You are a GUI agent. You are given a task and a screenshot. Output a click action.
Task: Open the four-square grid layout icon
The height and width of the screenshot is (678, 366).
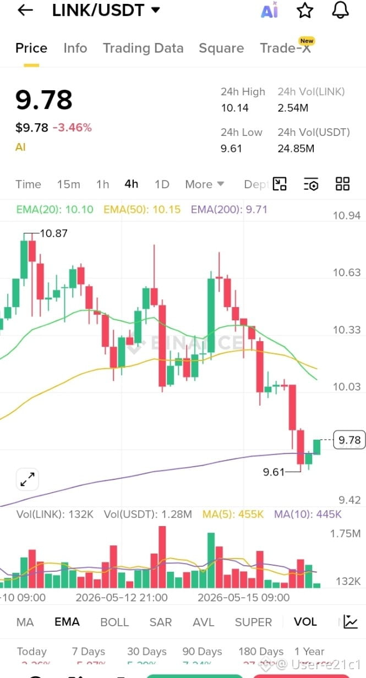click(x=343, y=184)
